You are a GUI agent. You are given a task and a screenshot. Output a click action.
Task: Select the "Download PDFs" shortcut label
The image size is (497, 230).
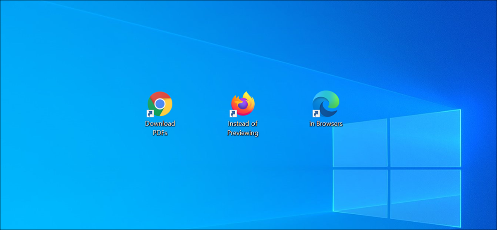pyautogui.click(x=160, y=128)
